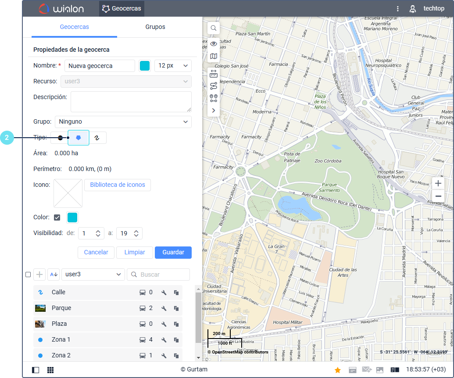Switch to the Grupos tab
The width and height of the screenshot is (454, 378).
tap(155, 27)
